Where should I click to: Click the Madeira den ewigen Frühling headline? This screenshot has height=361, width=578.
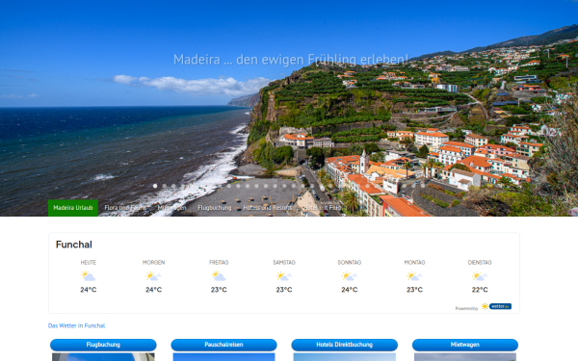tap(291, 60)
